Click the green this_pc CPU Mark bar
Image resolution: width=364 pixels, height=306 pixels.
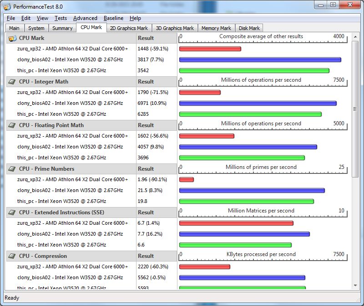(254, 71)
